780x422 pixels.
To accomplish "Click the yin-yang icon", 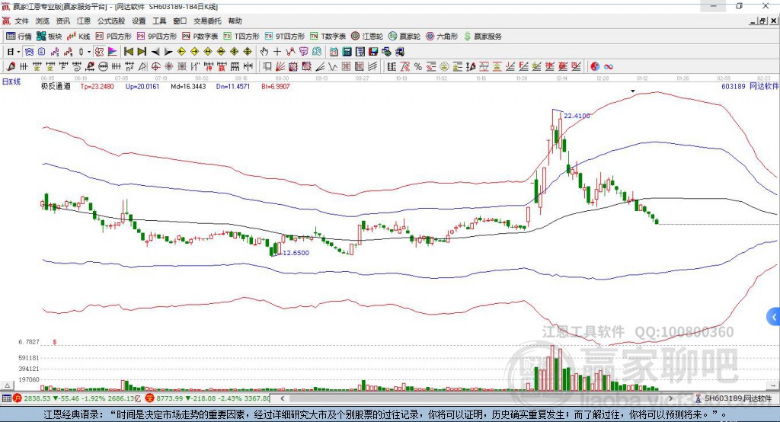I will [x=595, y=67].
